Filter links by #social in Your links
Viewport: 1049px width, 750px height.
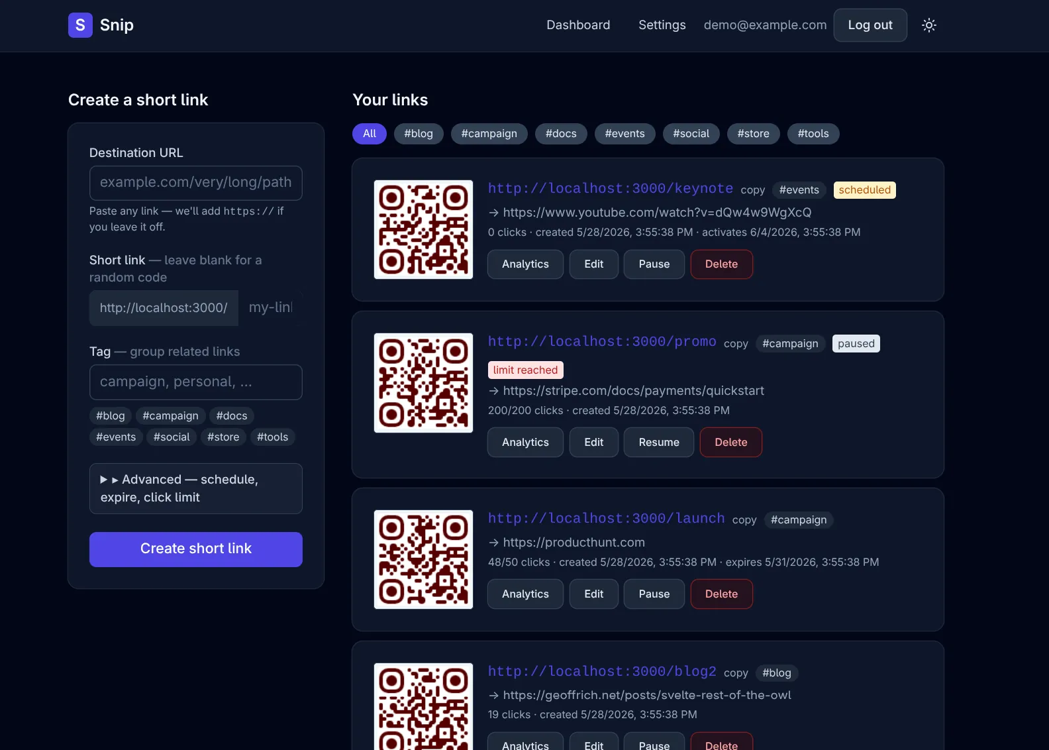pyautogui.click(x=691, y=134)
